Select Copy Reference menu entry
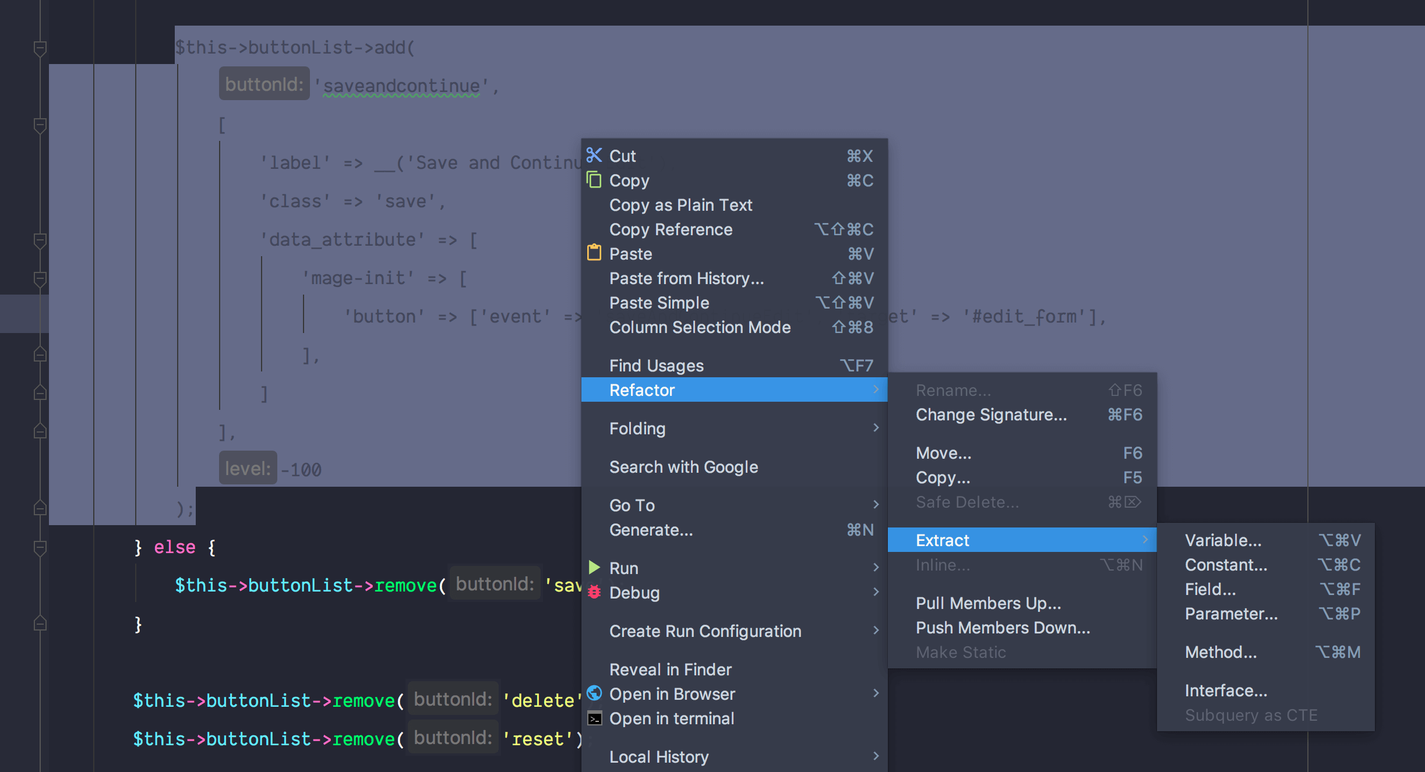Viewport: 1425px width, 772px height. (x=734, y=229)
